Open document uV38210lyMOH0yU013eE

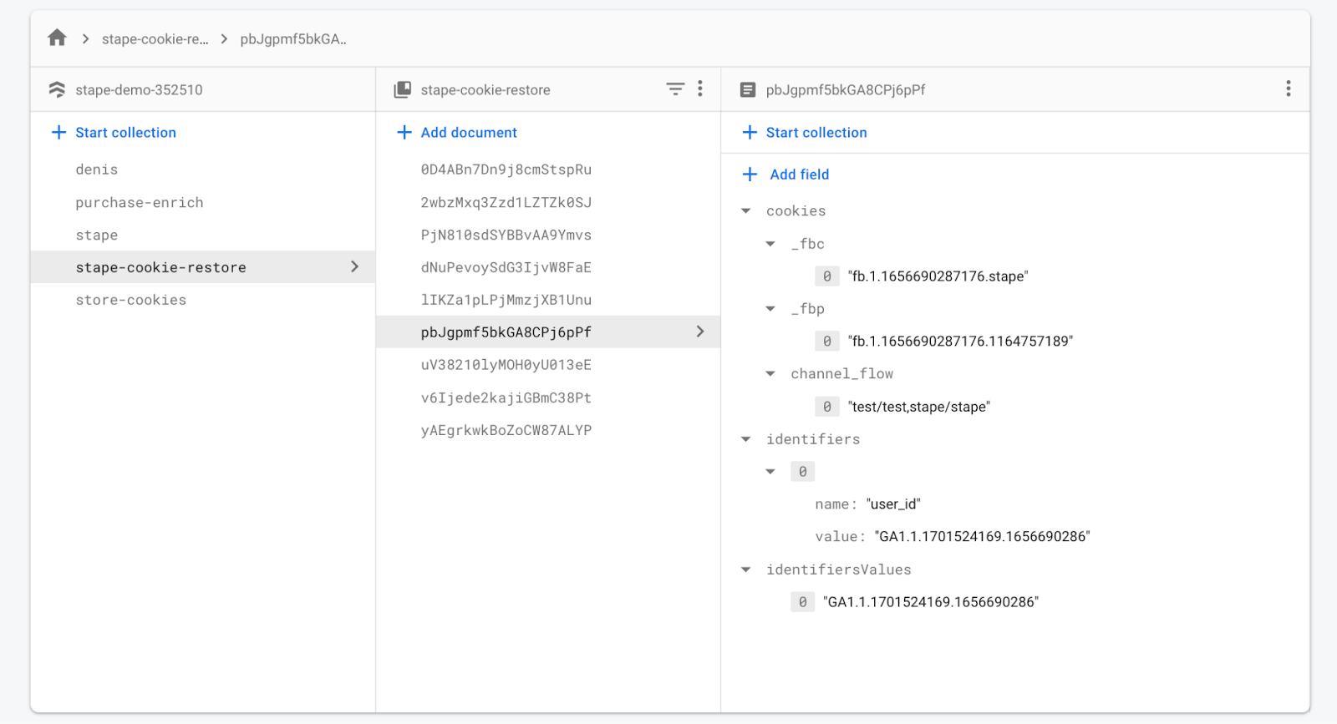[506, 365]
